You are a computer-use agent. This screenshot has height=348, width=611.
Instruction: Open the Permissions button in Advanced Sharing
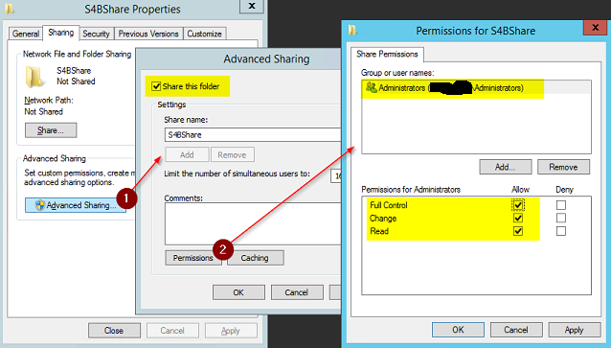tap(193, 258)
